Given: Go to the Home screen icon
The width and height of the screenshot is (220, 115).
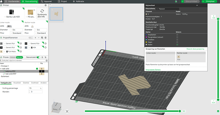Looking at the screenshot, I should tap(1, 1).
